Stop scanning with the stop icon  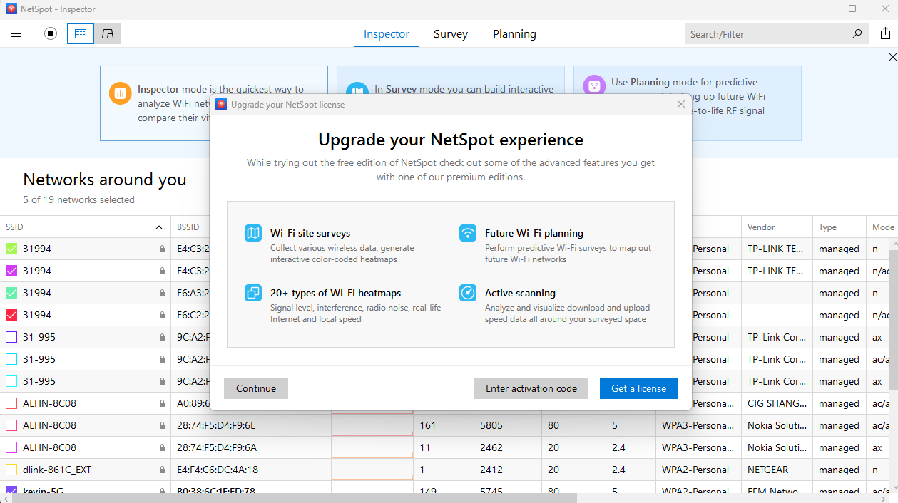point(50,33)
